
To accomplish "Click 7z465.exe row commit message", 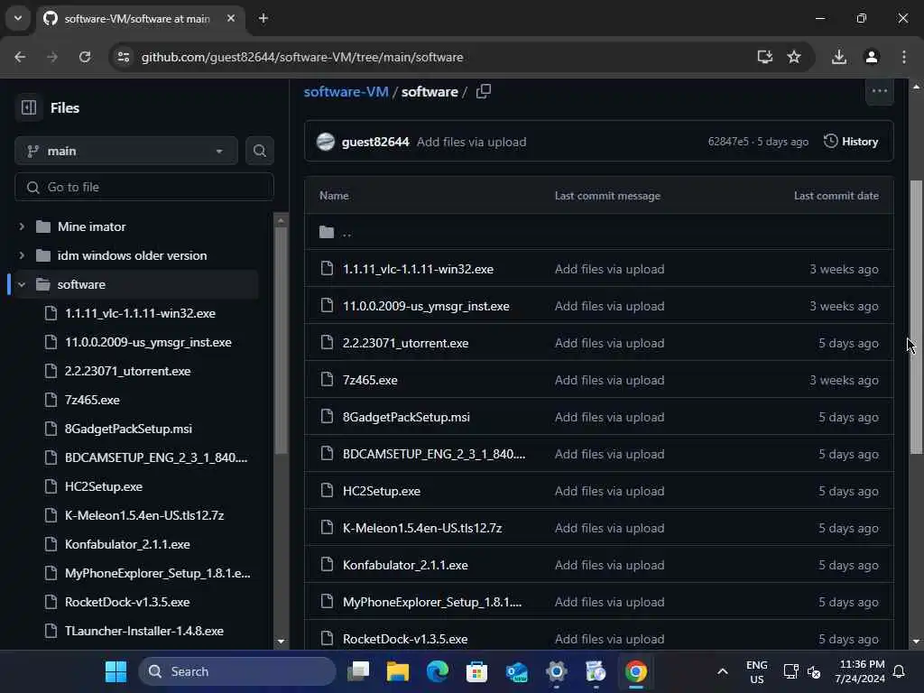I will point(609,380).
